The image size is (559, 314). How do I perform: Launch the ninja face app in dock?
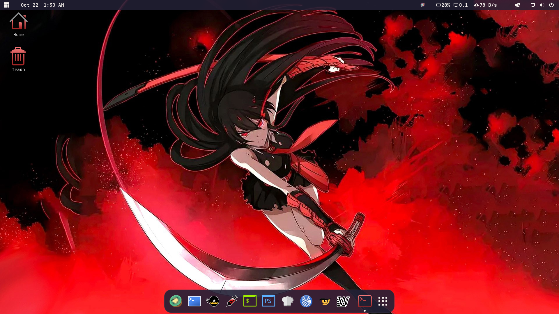click(213, 301)
